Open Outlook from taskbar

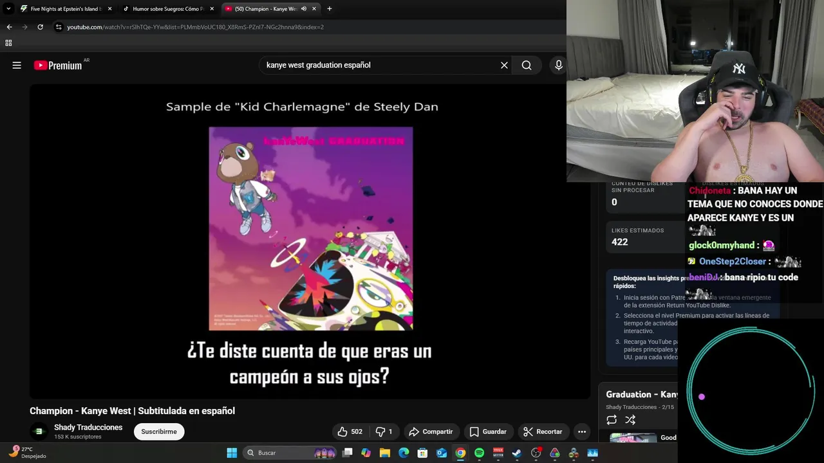(x=442, y=453)
